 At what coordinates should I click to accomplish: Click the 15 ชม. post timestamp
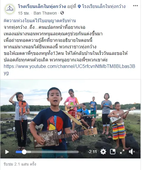24,13
